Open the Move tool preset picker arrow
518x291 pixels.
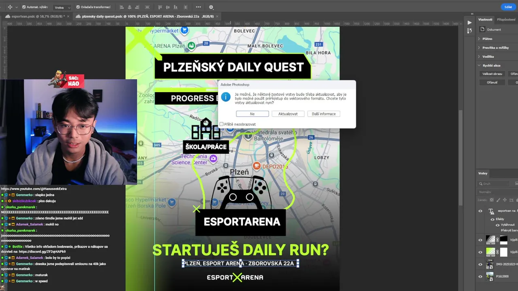[16, 7]
